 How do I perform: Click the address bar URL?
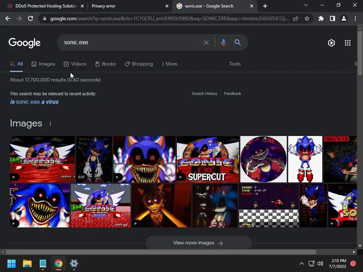[169, 18]
